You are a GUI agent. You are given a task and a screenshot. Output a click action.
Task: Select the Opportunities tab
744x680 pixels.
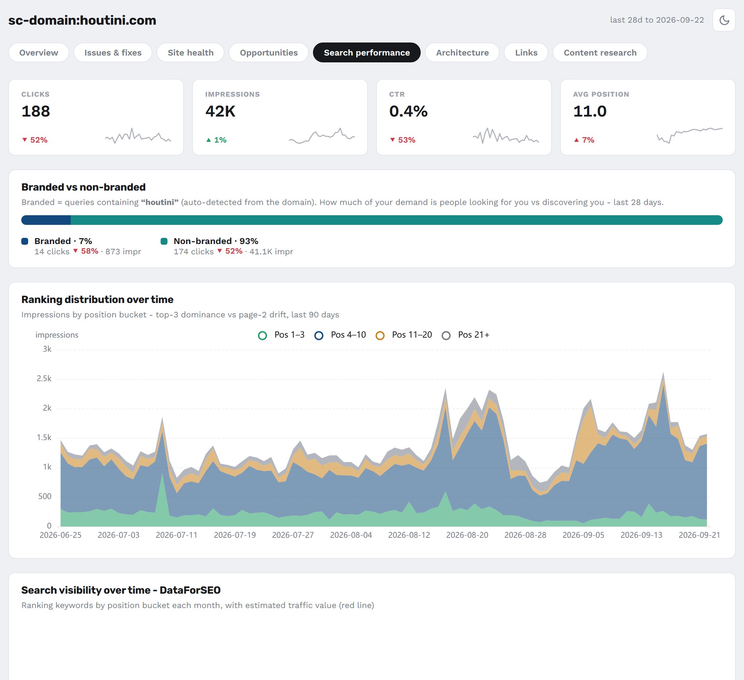[x=269, y=52]
